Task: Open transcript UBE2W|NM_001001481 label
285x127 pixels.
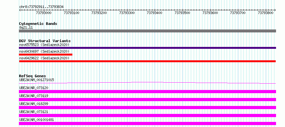Action: pyautogui.click(x=37, y=120)
